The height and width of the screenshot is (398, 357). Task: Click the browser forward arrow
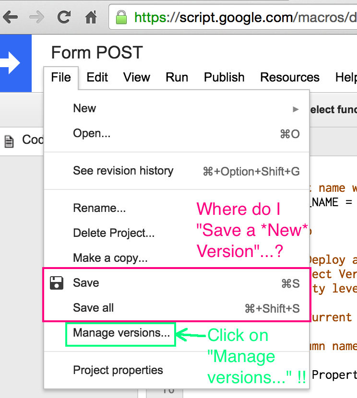[x=37, y=17]
